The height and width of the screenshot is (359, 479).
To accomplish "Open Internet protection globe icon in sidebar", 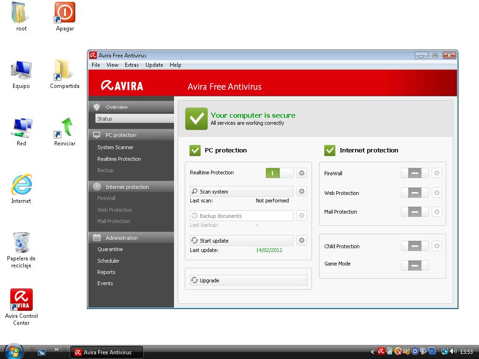I will (97, 187).
